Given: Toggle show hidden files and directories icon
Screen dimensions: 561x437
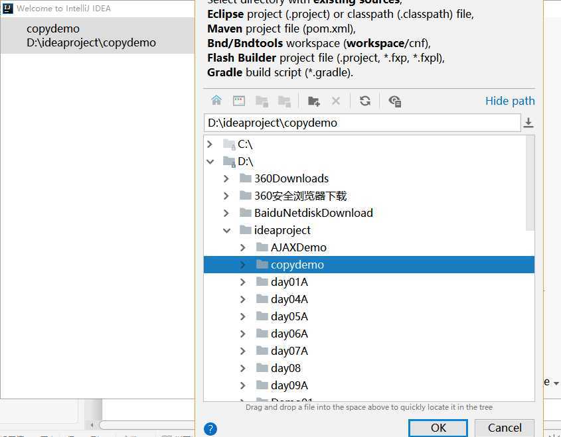Looking at the screenshot, I should [394, 101].
